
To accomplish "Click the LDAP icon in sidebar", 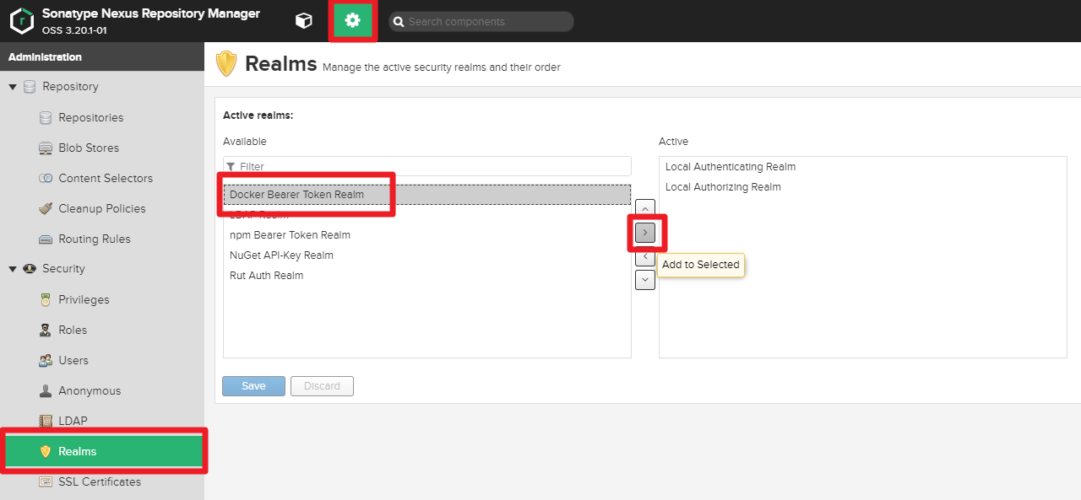I will 44,421.
